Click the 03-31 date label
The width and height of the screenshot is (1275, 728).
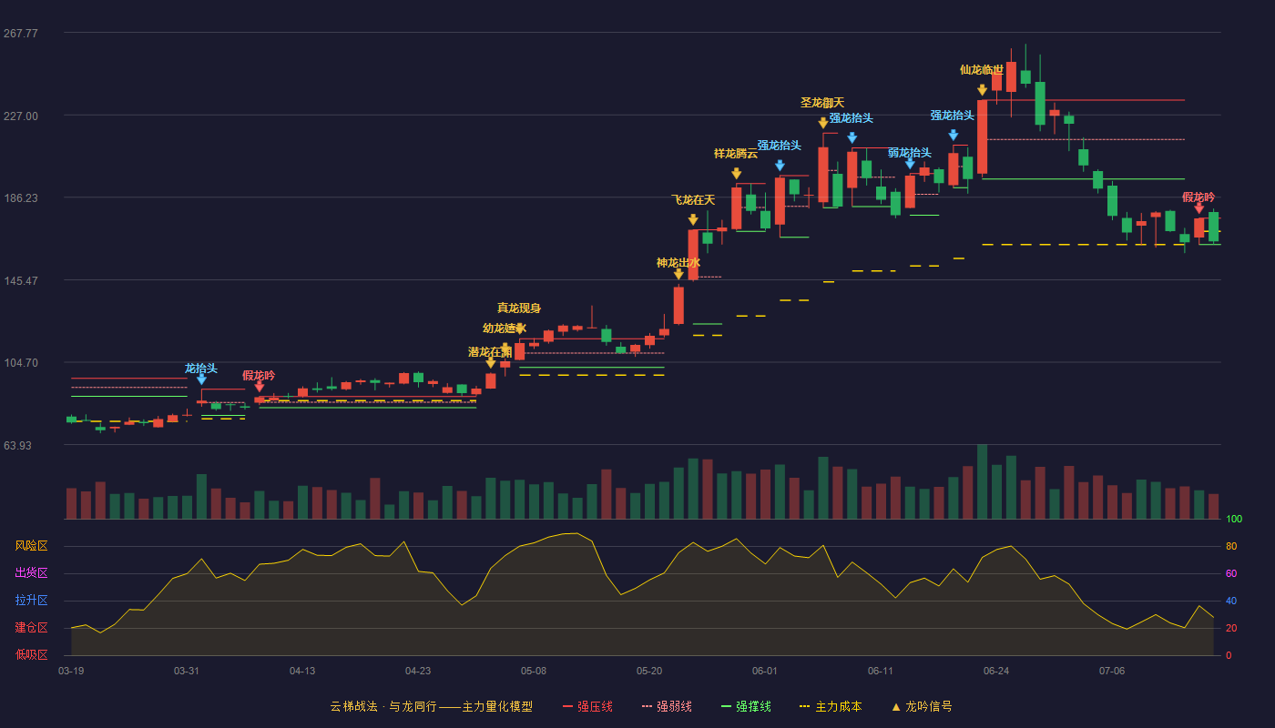[187, 671]
